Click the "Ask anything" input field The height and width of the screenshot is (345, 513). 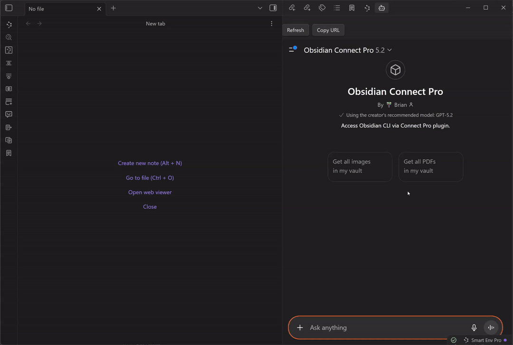pyautogui.click(x=385, y=327)
